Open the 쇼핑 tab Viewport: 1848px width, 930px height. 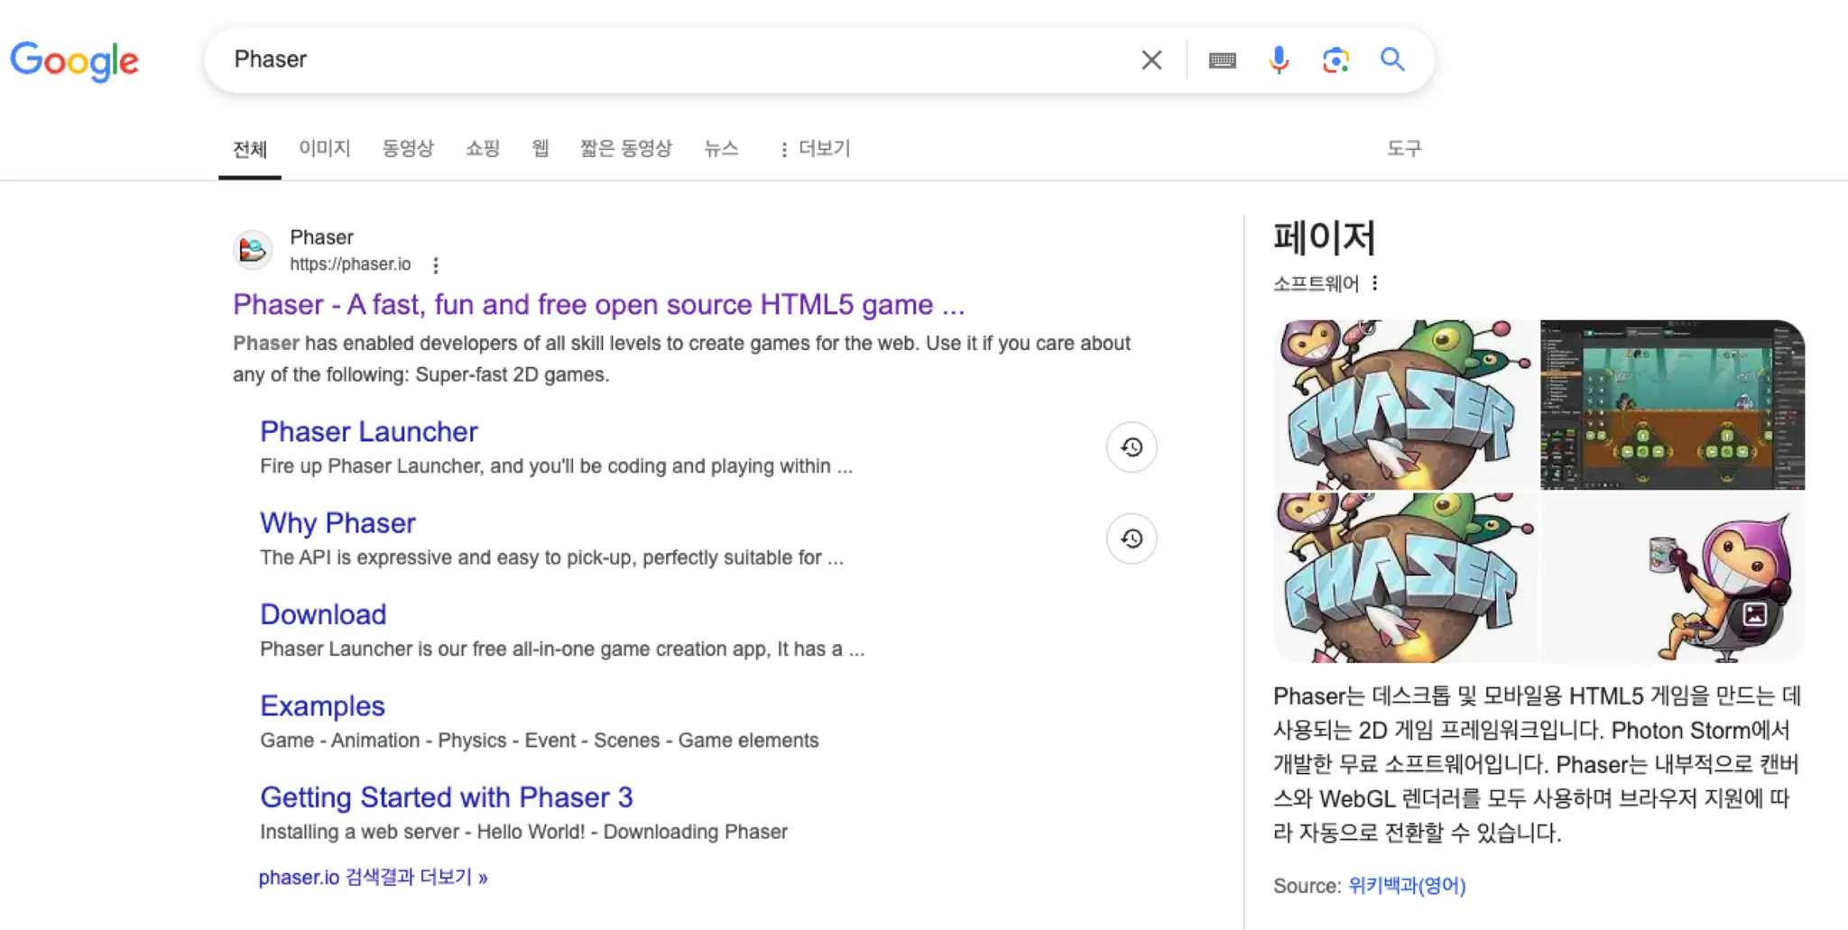tap(483, 148)
